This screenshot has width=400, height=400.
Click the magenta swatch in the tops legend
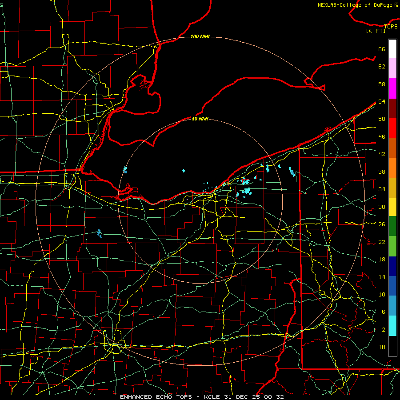click(392, 88)
